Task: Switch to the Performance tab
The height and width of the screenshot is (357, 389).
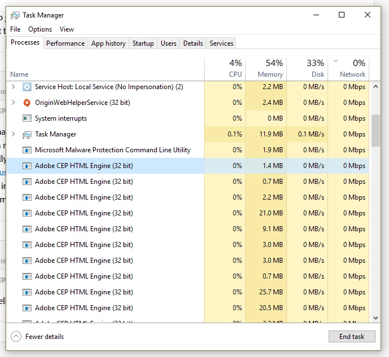Action: click(x=65, y=43)
